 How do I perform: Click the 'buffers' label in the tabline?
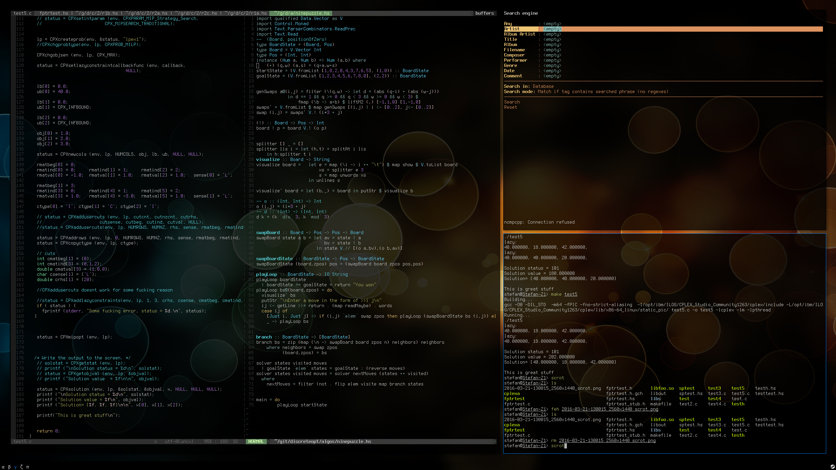point(484,13)
